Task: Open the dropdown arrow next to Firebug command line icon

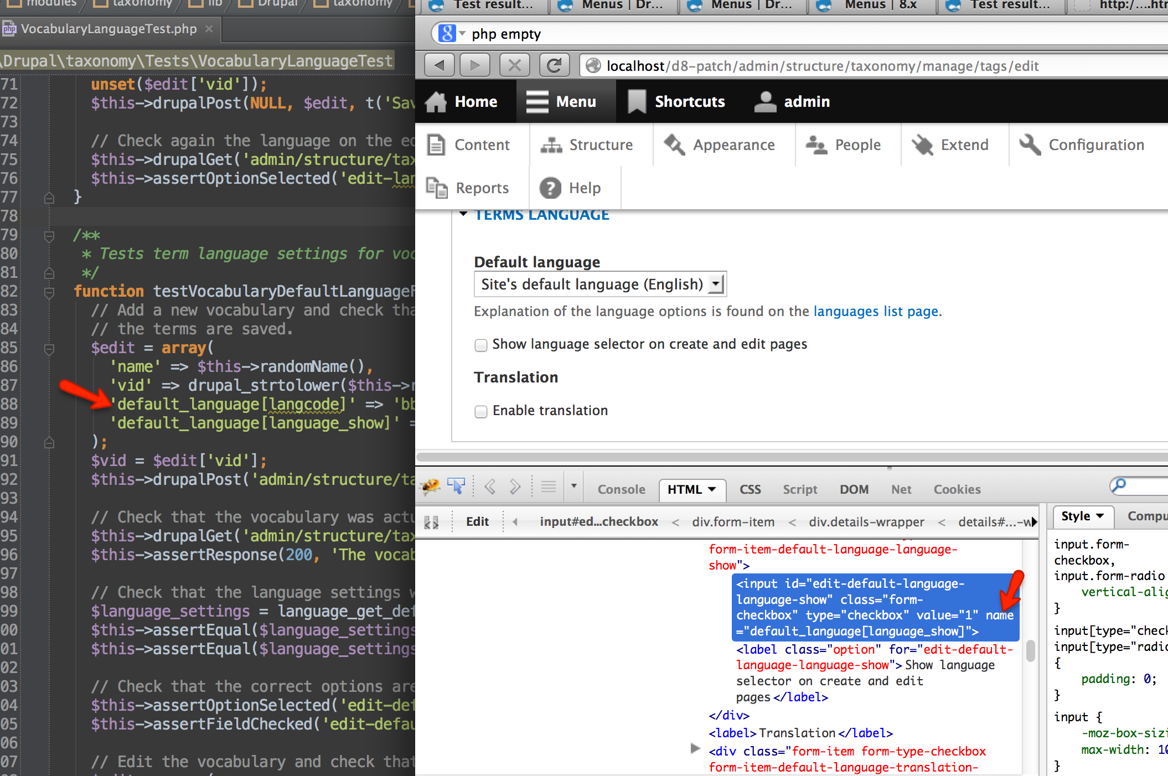Action: [574, 487]
